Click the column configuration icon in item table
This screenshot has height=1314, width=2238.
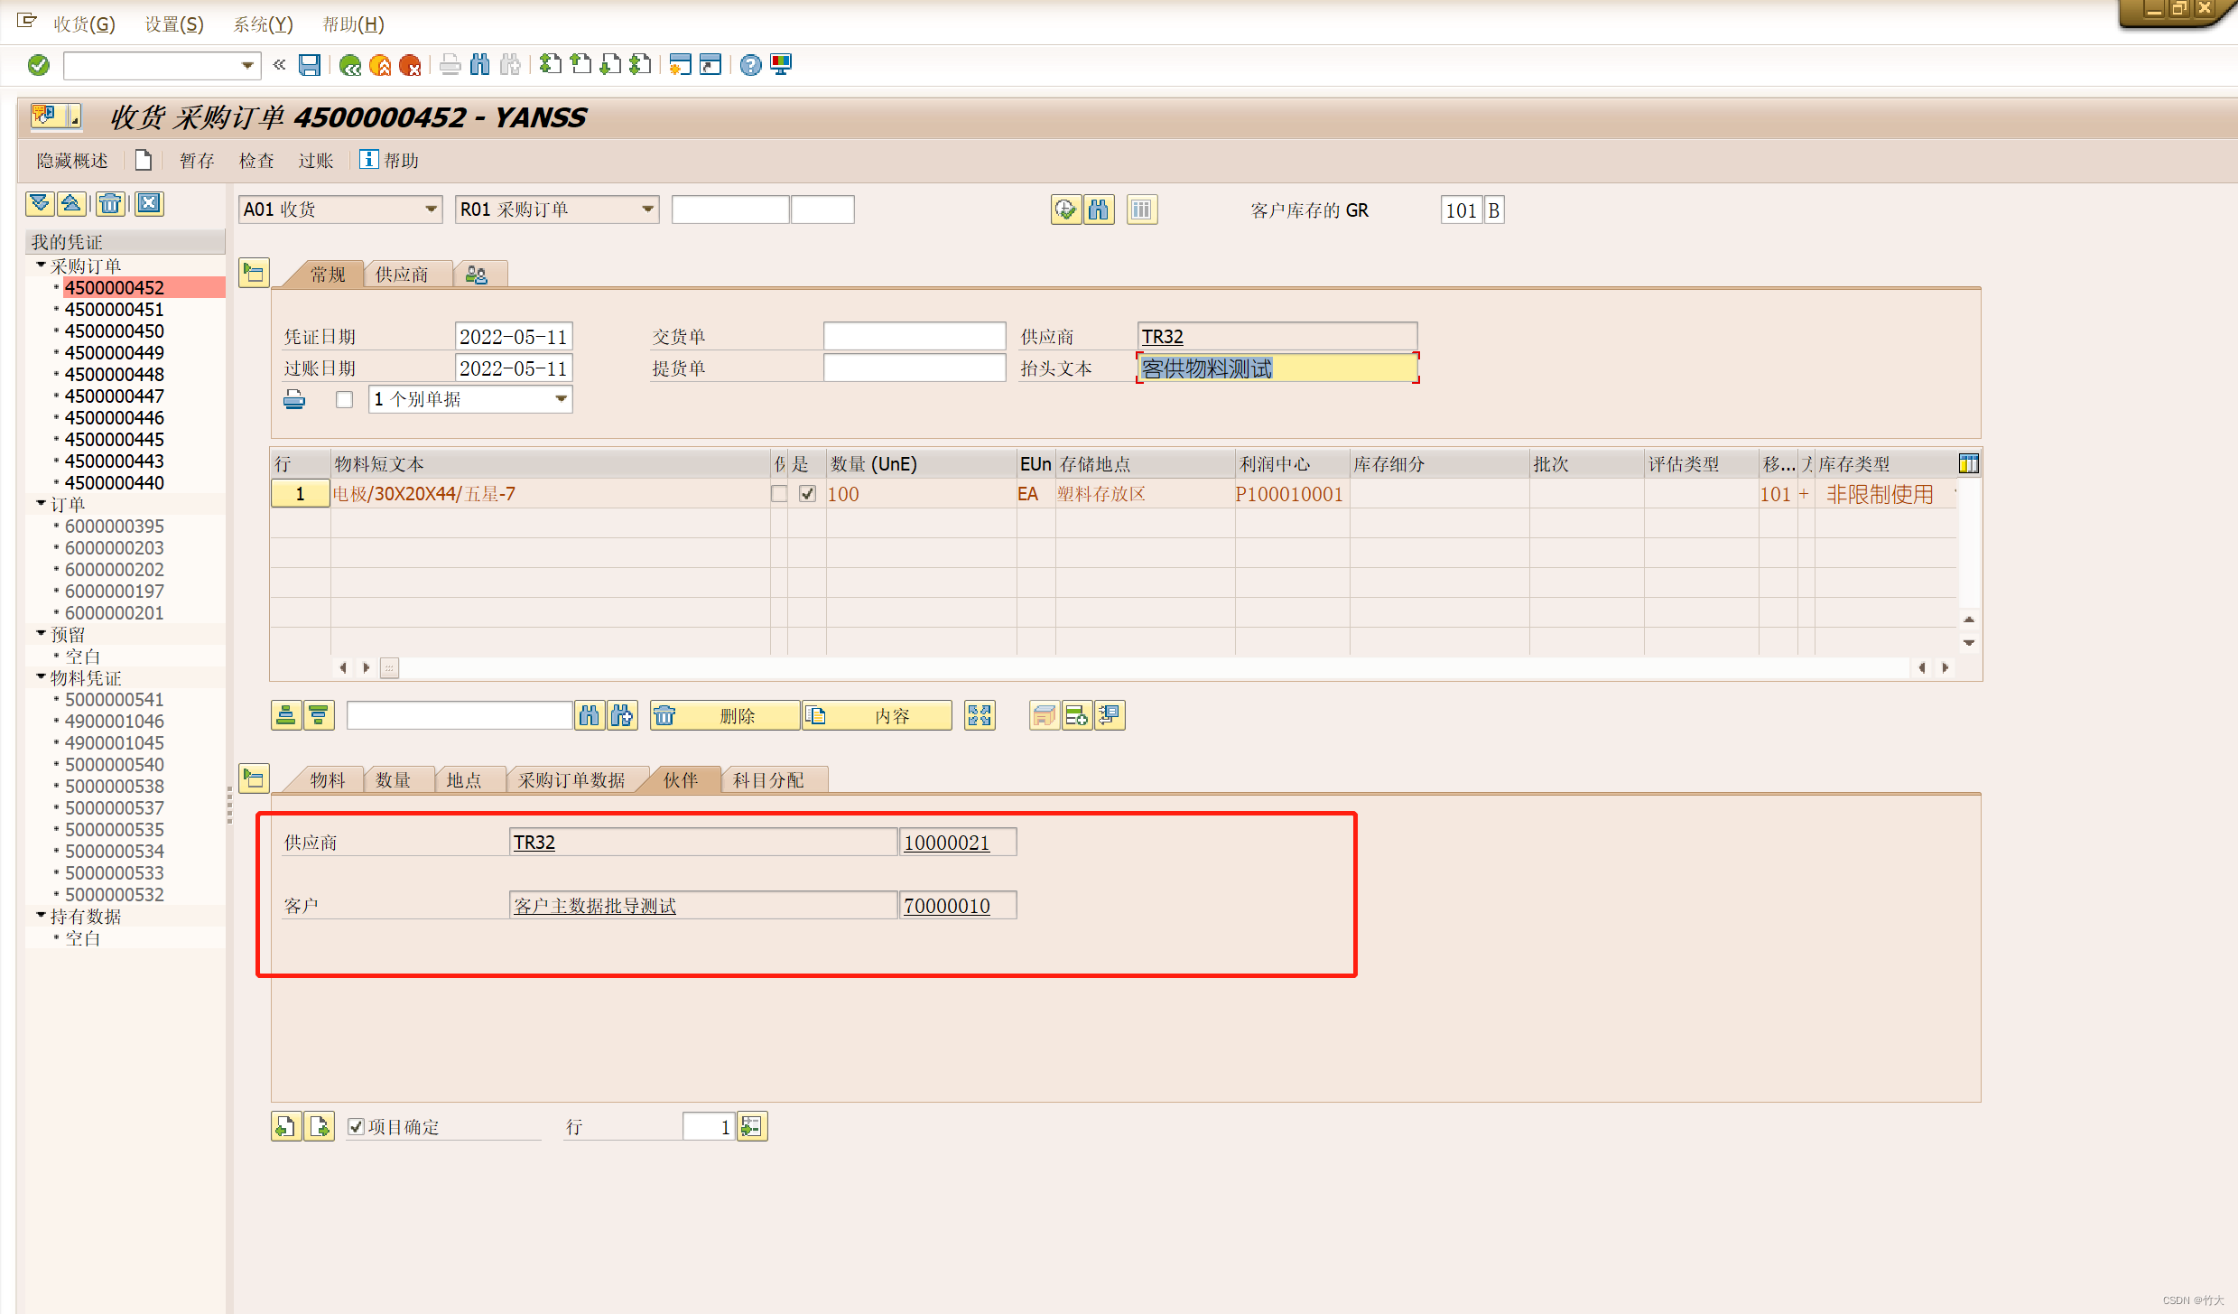coord(1968,464)
